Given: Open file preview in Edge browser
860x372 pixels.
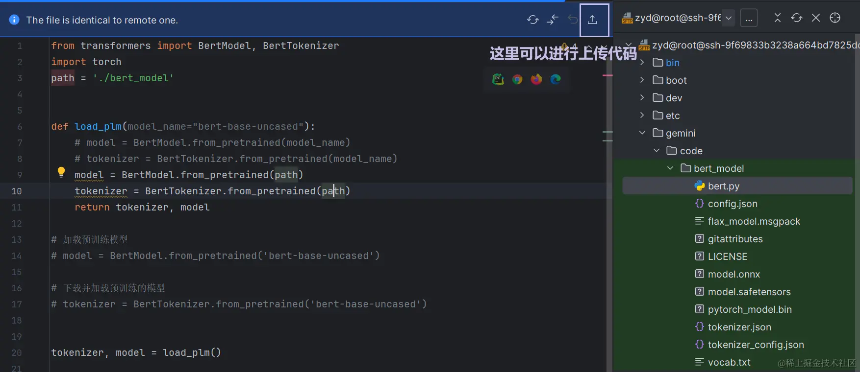Looking at the screenshot, I should pos(556,79).
